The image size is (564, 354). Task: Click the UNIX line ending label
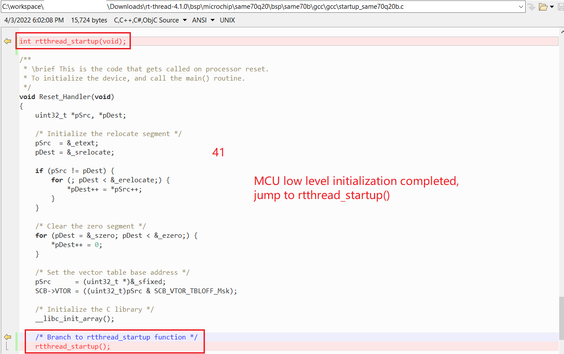point(227,20)
